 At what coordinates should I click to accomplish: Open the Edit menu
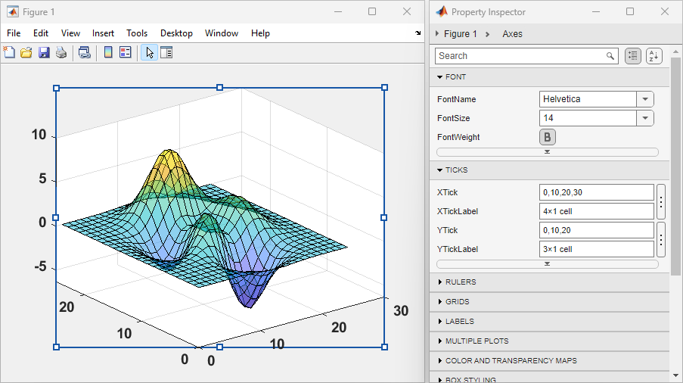41,33
